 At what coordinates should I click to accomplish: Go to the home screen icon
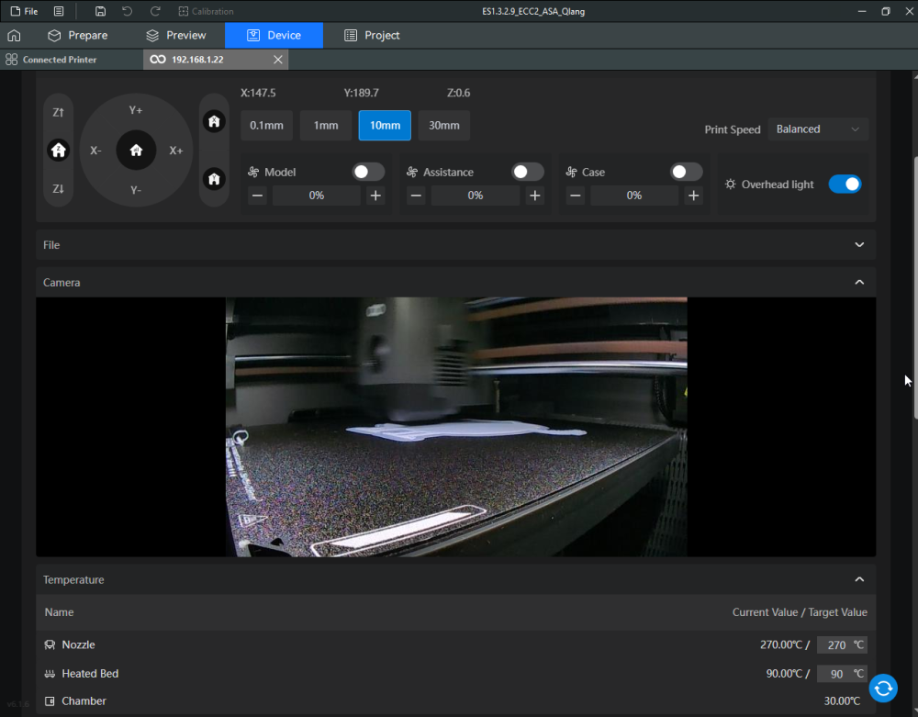[14, 36]
